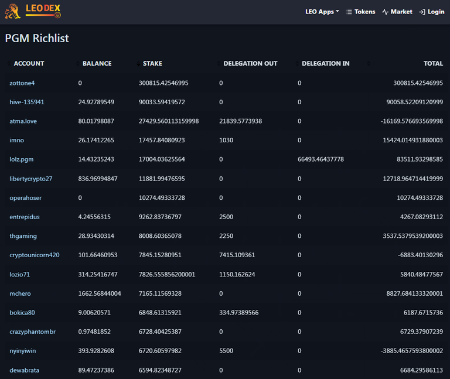Click cryptounicorn420 total -6883.40130296

coord(420,255)
